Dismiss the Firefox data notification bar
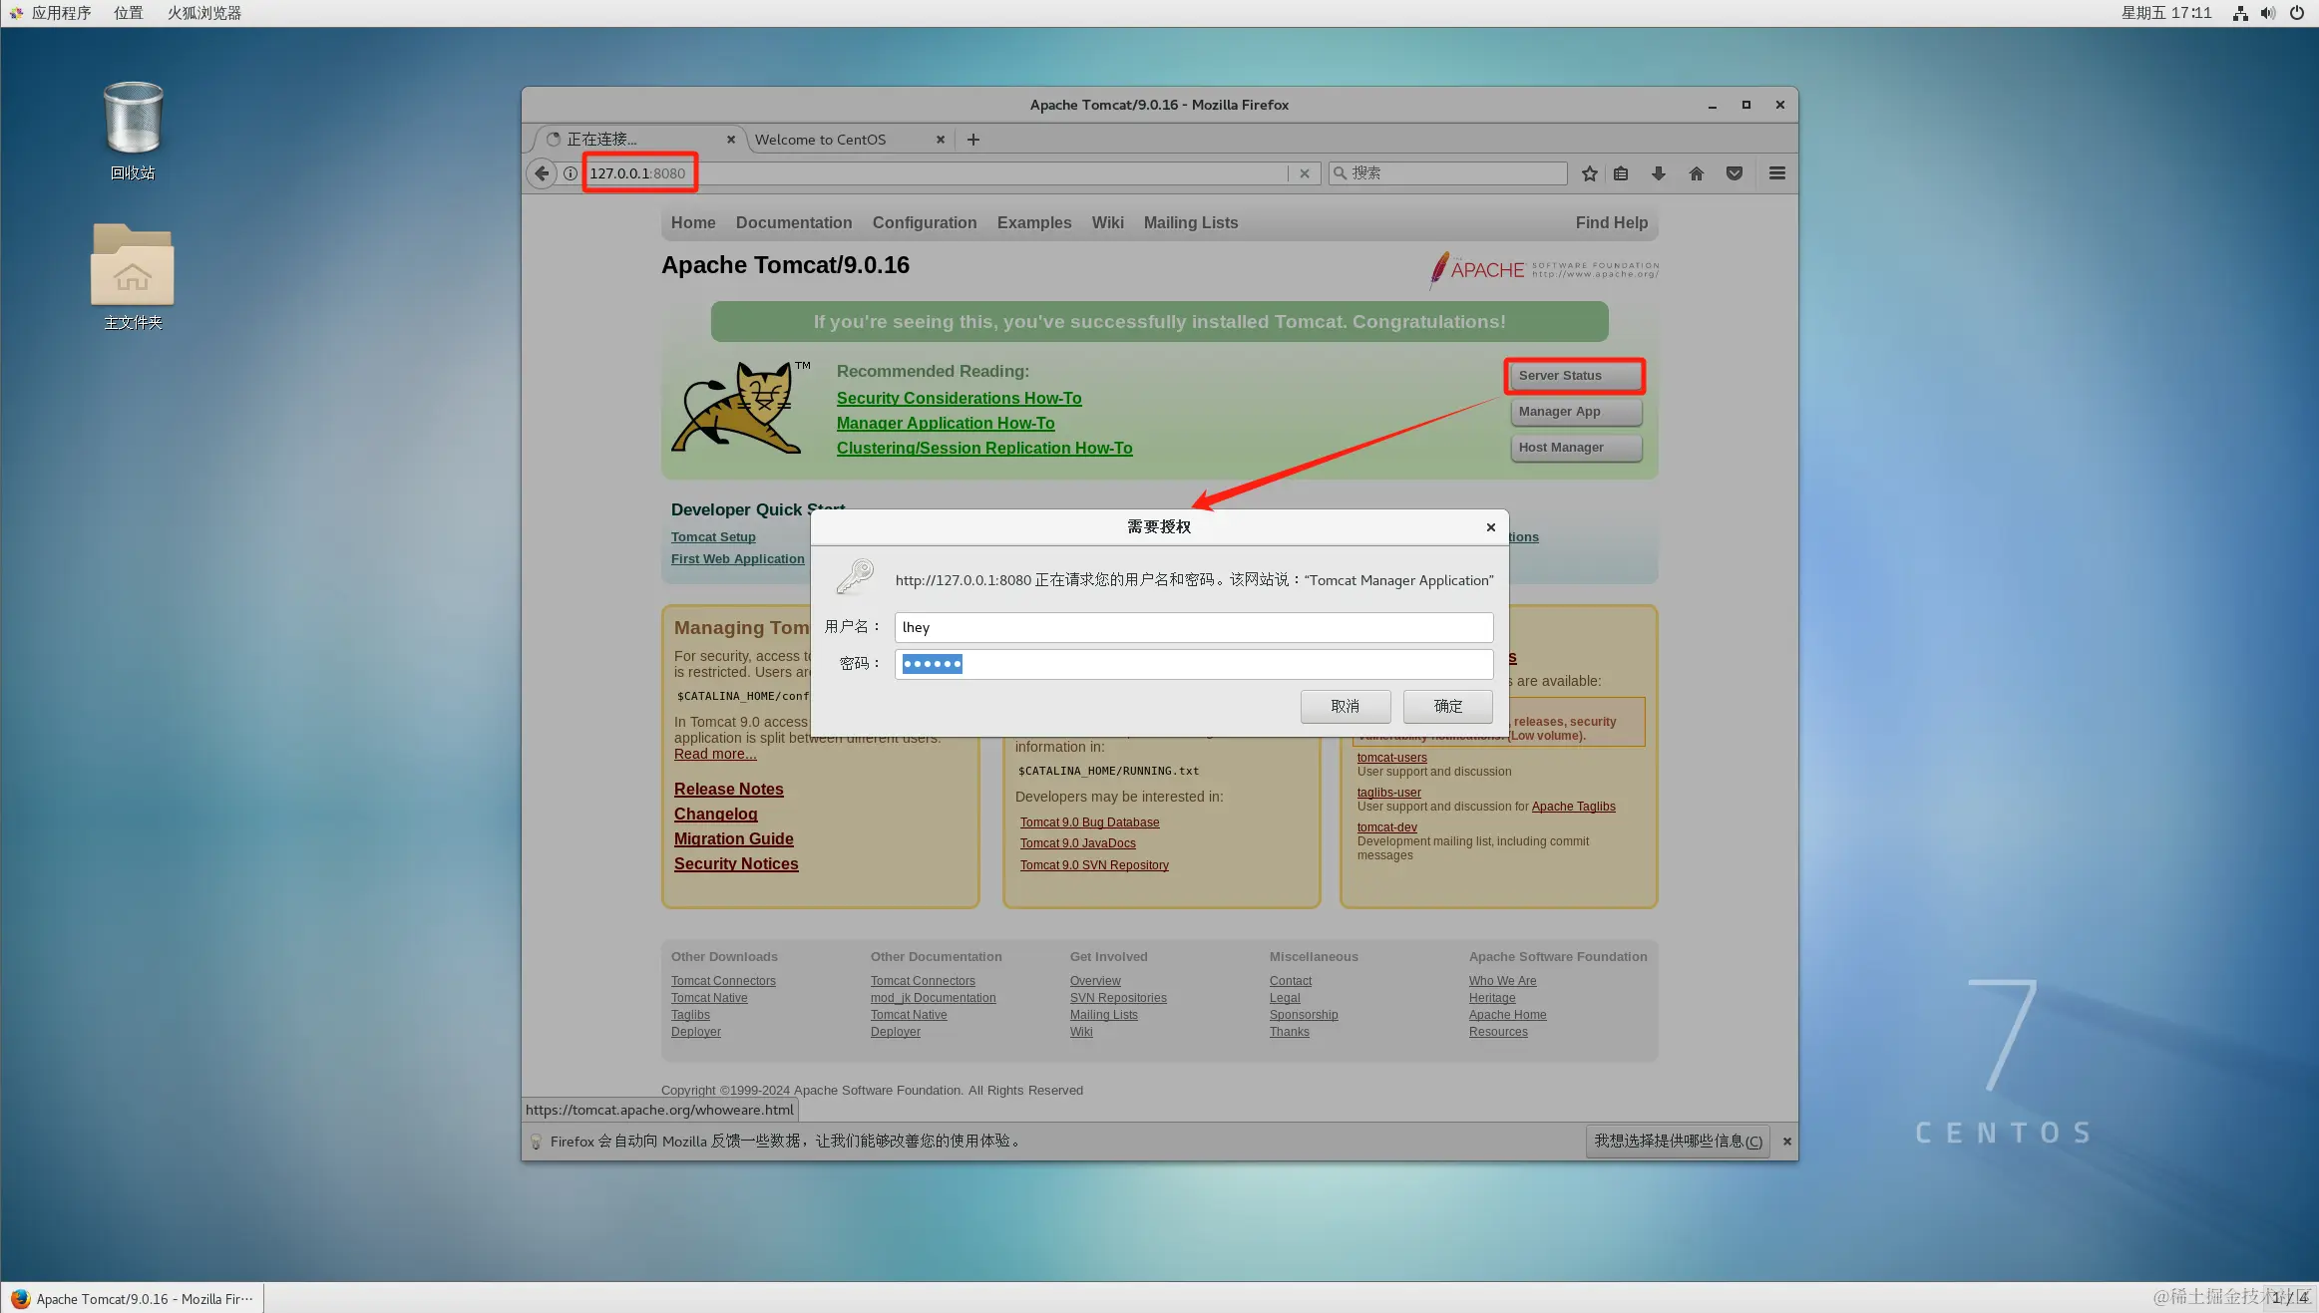2319x1313 pixels. [x=1787, y=1142]
